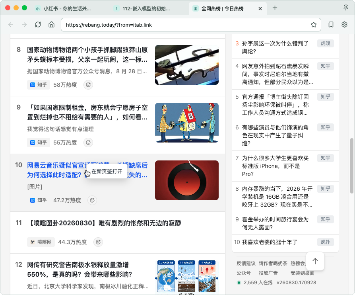The image size is (355, 295).
Task: Open the bookmarks icon in the toolbar
Action: [331, 25]
